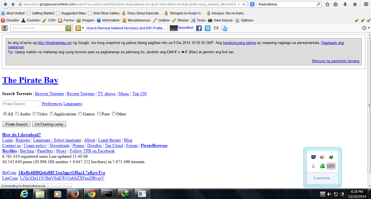Open the Information dropdown menu
This screenshot has height=199, width=371.
(109, 20)
